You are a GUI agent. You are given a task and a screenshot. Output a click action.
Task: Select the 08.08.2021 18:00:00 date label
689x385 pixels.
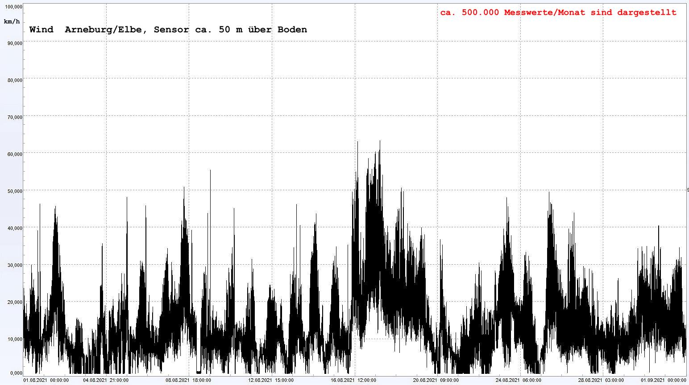188,380
